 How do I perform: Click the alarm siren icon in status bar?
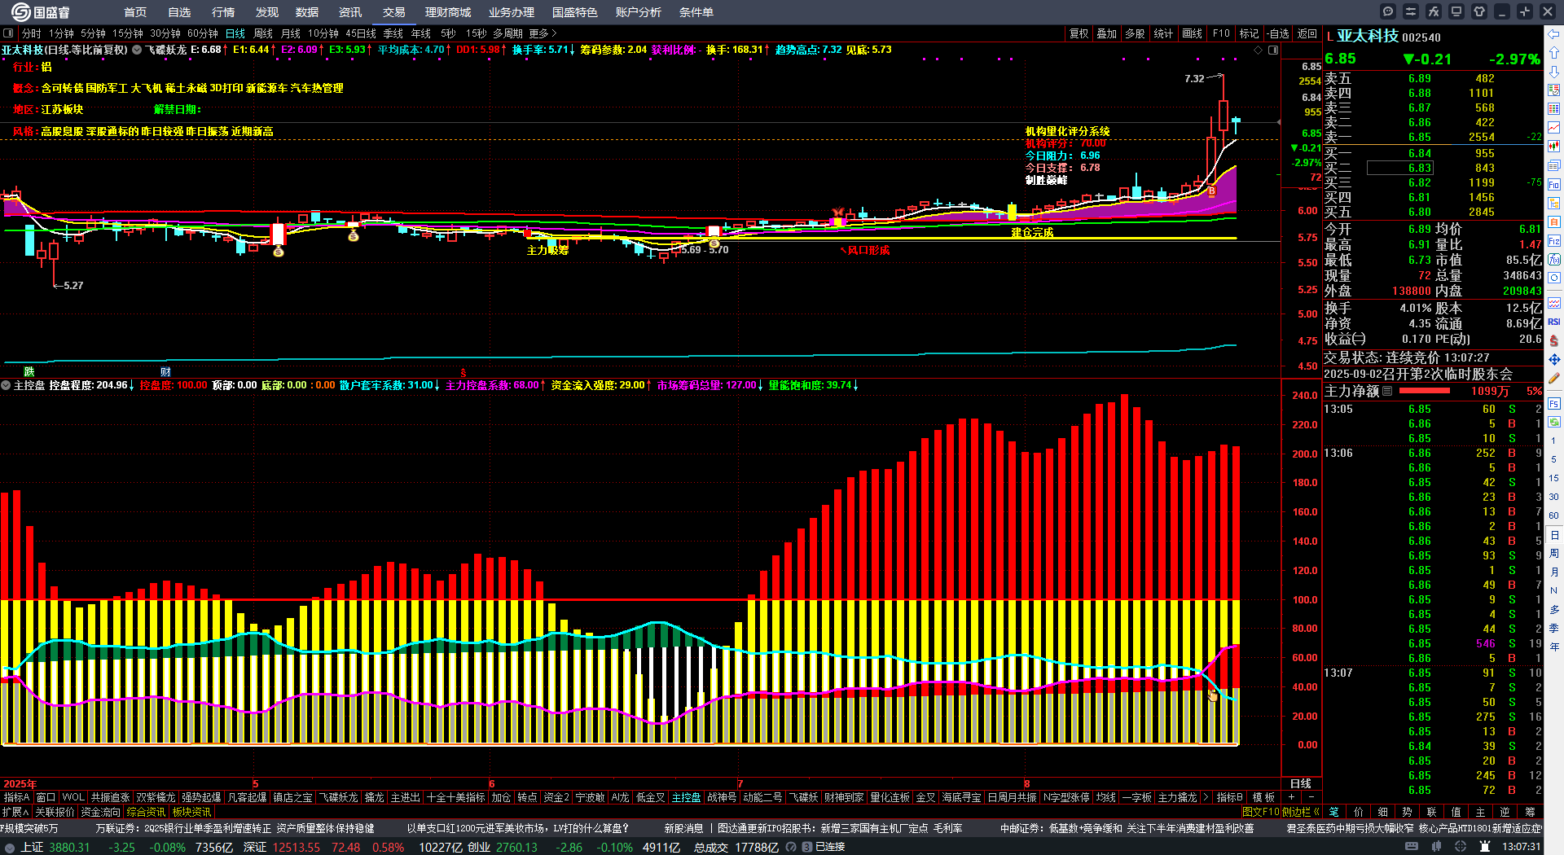pos(1484,847)
